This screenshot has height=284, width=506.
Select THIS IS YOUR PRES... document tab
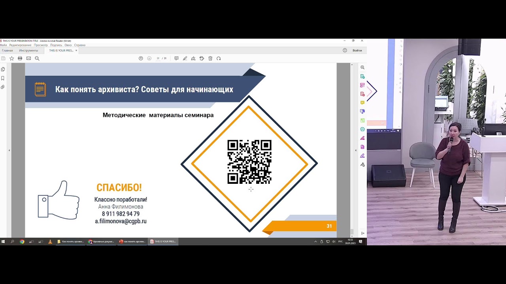click(x=61, y=50)
